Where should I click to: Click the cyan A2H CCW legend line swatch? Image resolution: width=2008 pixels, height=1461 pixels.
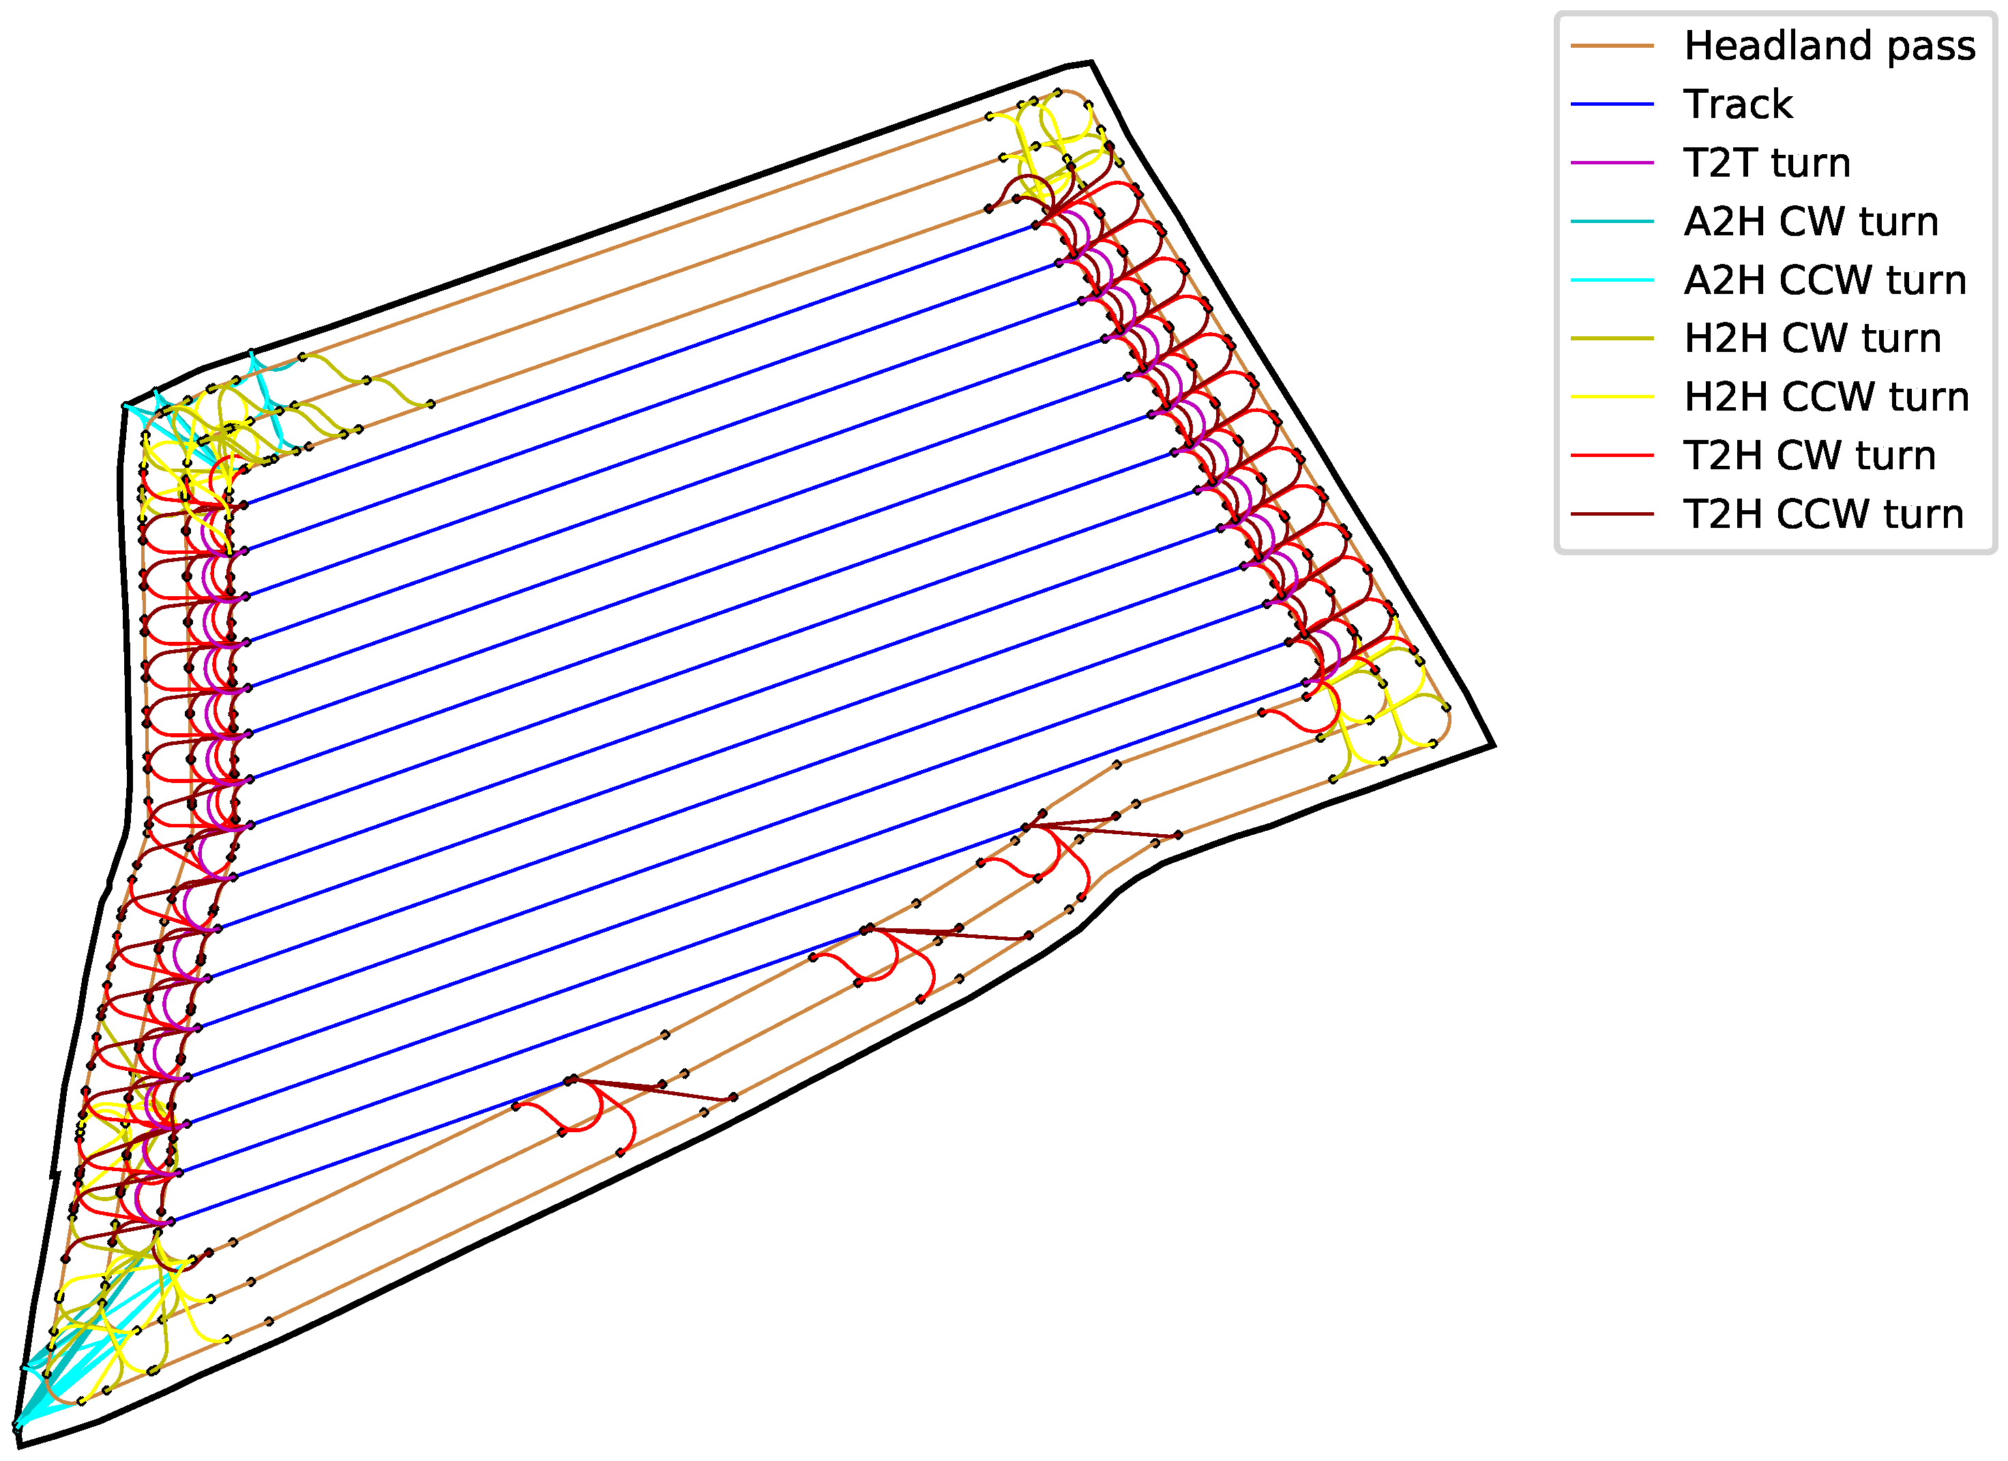tap(1611, 280)
